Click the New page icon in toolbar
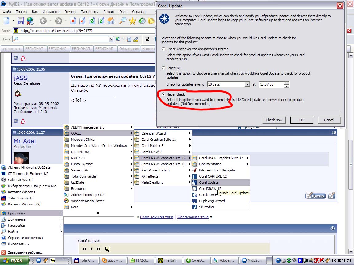Viewport: 354px width, 265px height. coord(6,21)
